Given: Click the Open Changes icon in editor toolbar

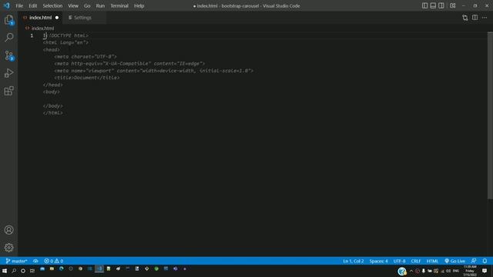Looking at the screenshot, I should point(465,18).
